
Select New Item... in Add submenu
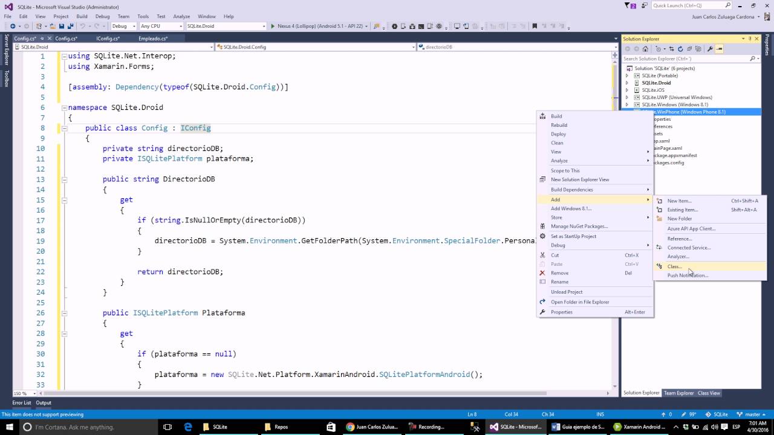point(709,201)
